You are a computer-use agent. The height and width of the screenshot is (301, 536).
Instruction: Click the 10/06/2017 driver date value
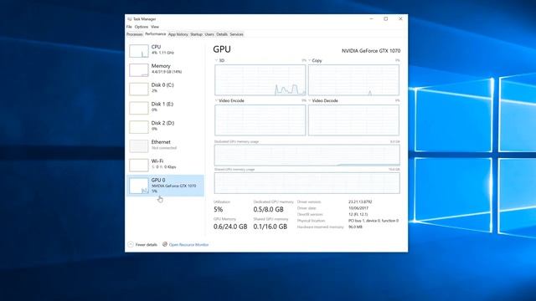(x=358, y=208)
